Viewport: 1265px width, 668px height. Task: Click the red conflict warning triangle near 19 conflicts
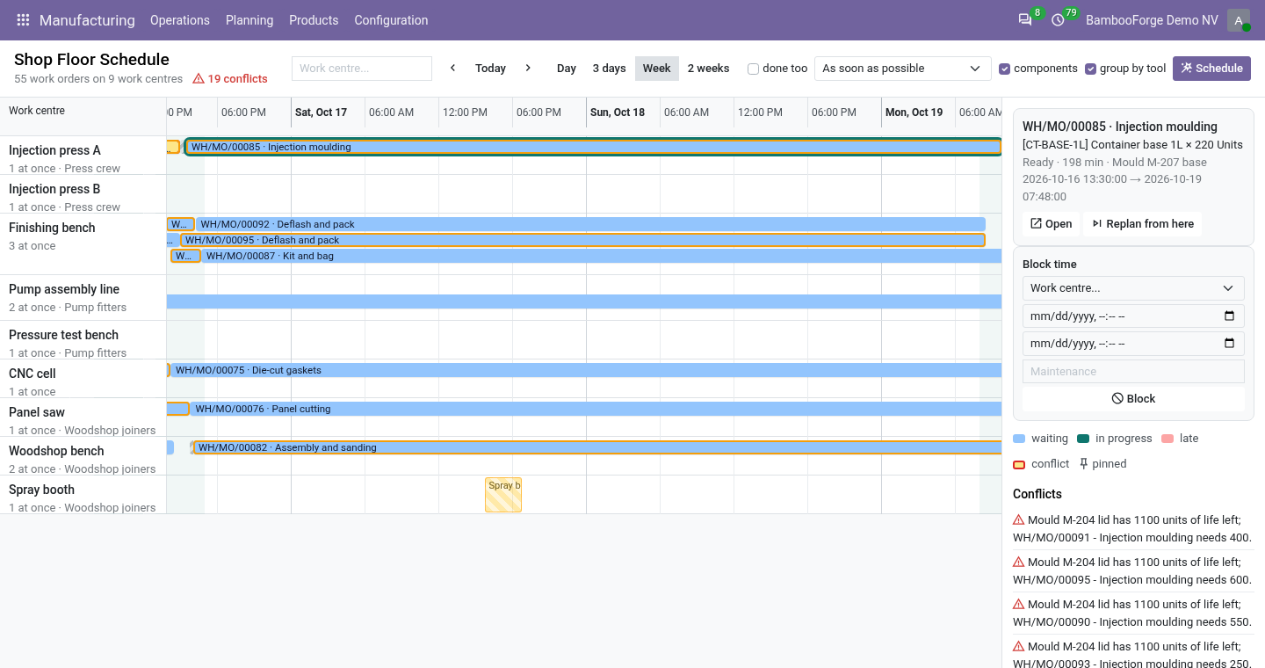pos(199,79)
